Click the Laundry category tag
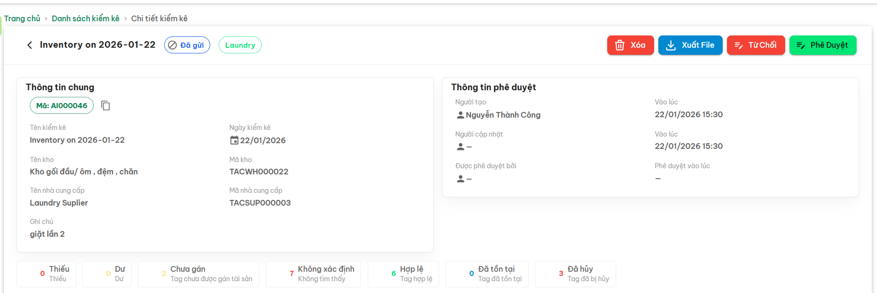This screenshot has height=293, width=877. pos(240,45)
